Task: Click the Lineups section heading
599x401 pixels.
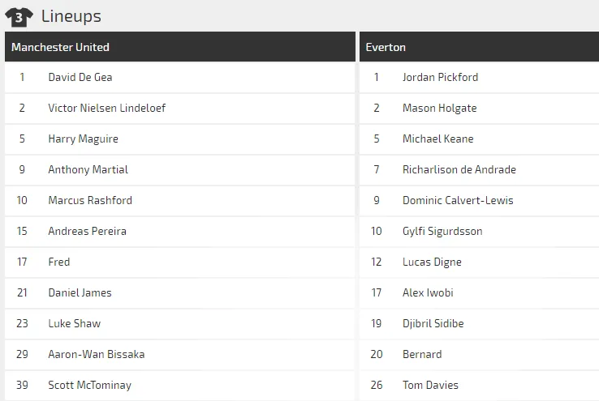Action: 71,16
